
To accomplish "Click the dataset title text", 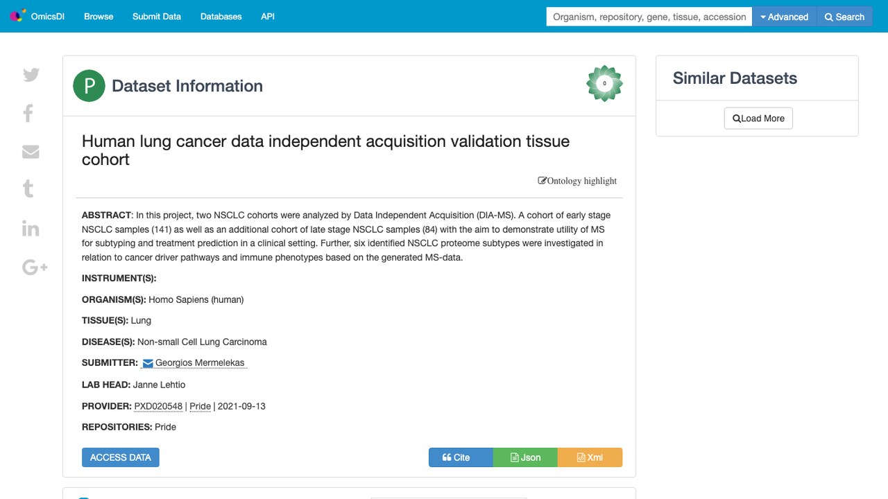I will (x=325, y=150).
